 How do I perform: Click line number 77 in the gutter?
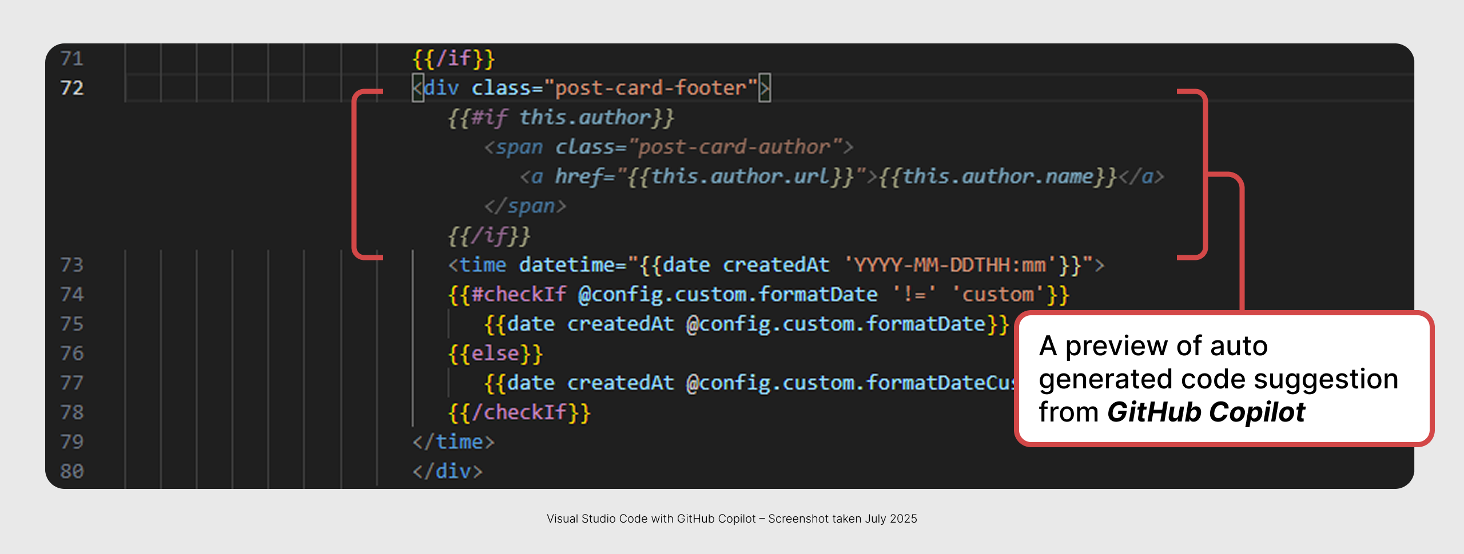72,383
